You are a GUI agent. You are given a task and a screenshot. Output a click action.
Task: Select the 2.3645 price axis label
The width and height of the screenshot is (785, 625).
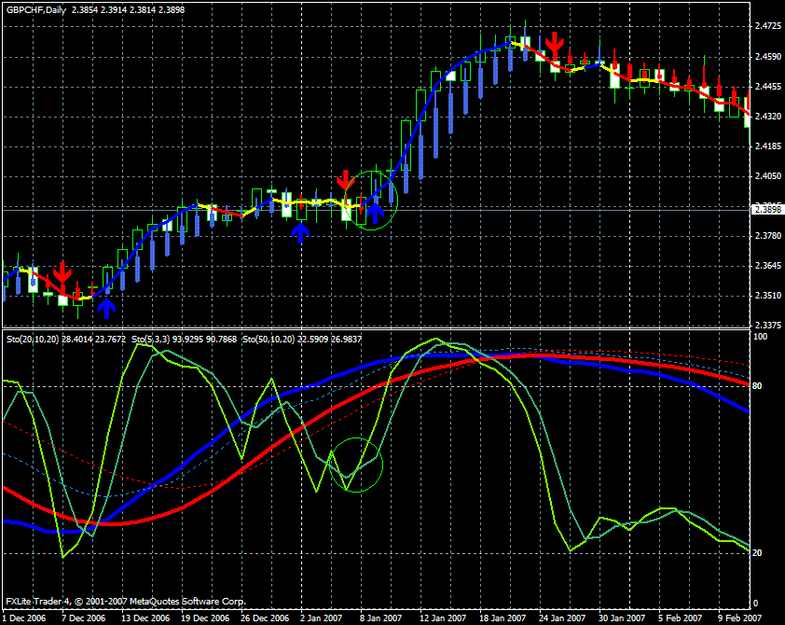click(768, 266)
